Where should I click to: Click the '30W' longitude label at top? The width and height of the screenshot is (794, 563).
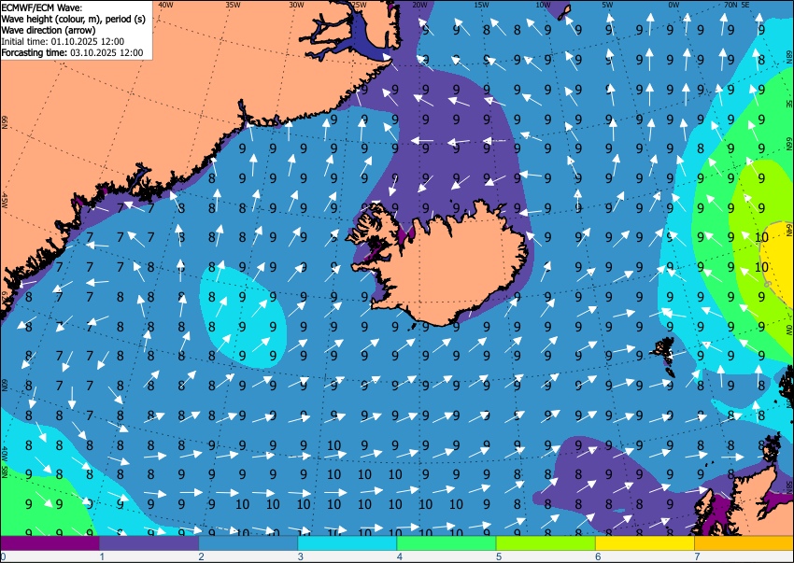coord(296,5)
